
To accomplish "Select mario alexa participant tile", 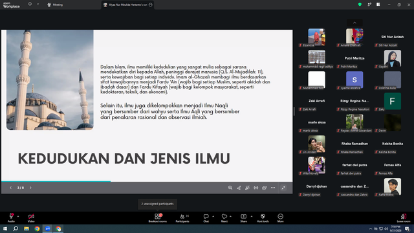I will (316, 123).
